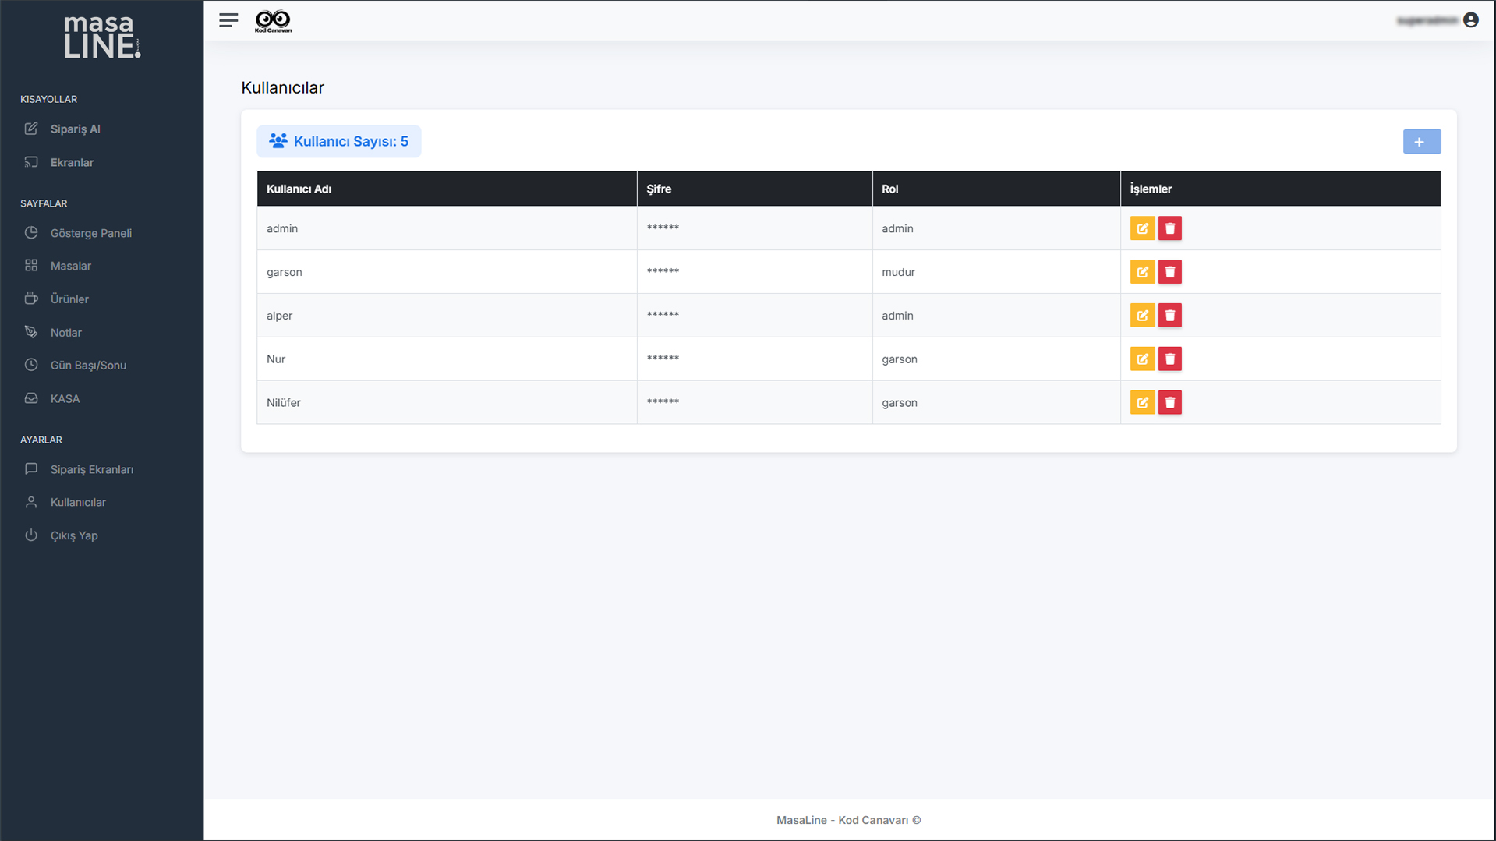Edit the alper user entry
1496x841 pixels.
[x=1142, y=316]
